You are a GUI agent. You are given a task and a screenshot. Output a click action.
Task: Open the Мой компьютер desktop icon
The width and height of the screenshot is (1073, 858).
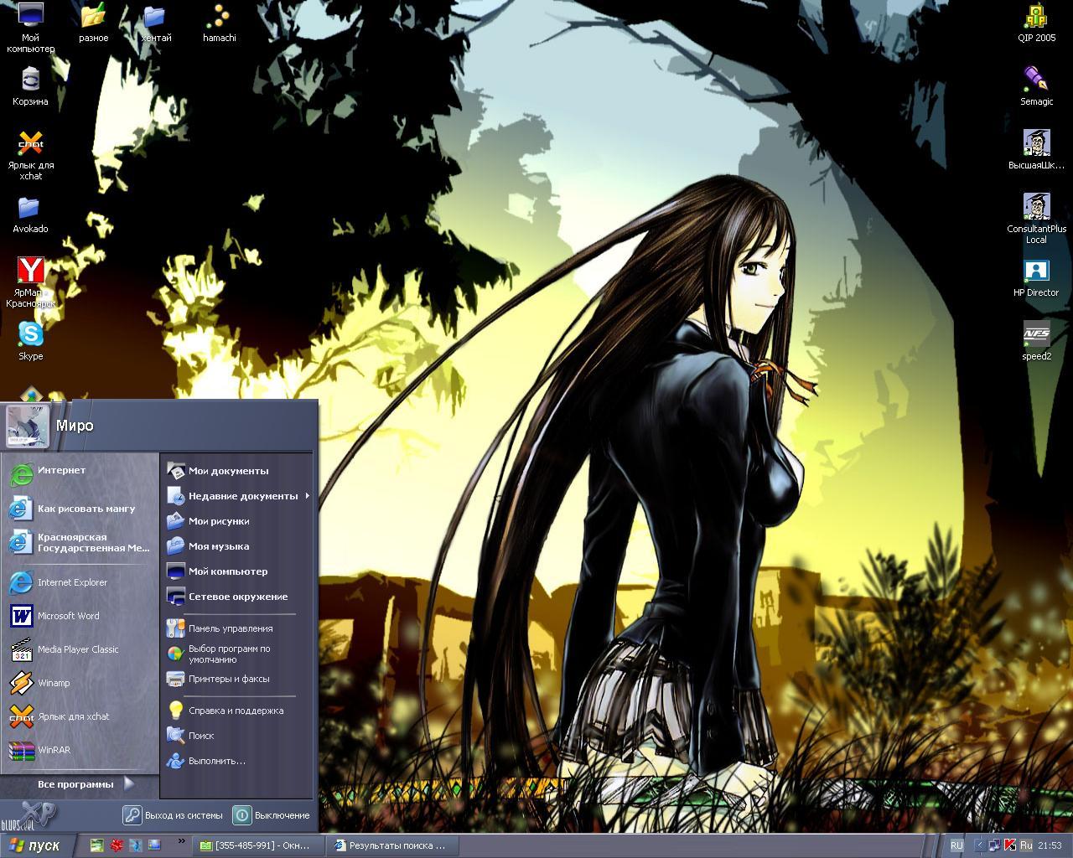[31, 27]
